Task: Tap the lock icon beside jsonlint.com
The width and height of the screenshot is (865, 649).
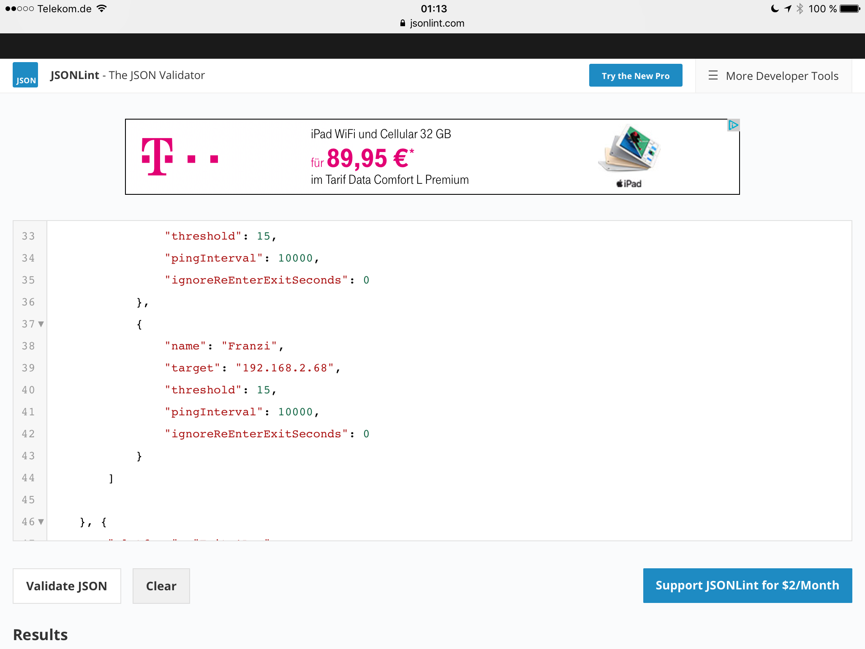Action: [x=403, y=23]
